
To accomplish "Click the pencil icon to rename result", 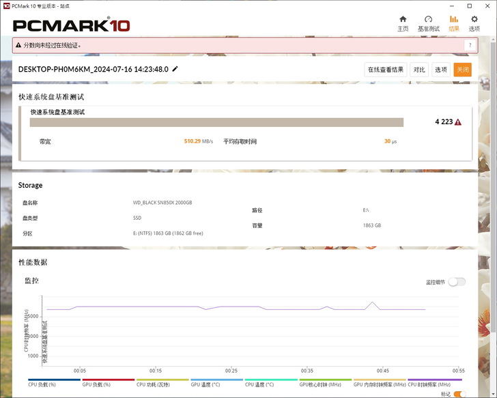I will [x=175, y=69].
